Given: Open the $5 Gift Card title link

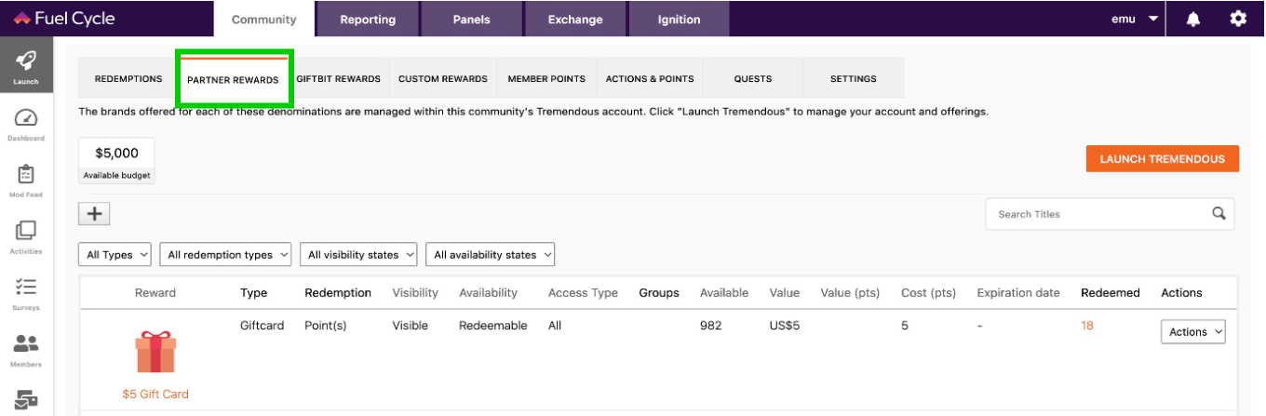Looking at the screenshot, I should tap(155, 394).
